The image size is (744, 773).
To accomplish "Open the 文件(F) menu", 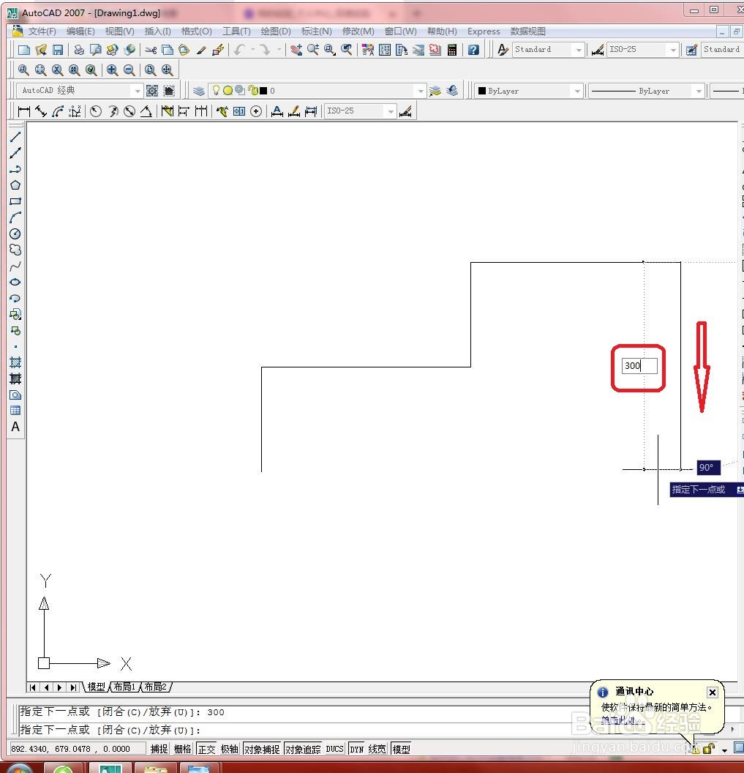I will [42, 31].
